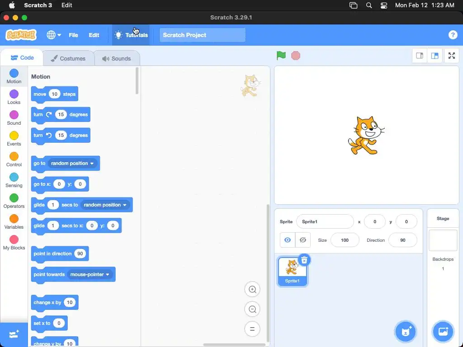Edit the sprite Direction field
The height and width of the screenshot is (347, 463).
(x=403, y=240)
